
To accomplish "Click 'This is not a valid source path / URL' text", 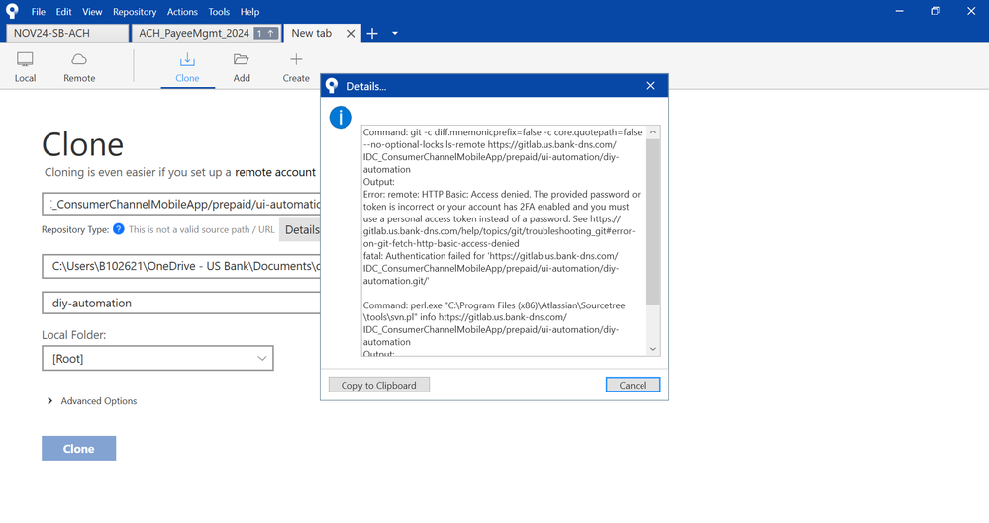I will (x=202, y=230).
